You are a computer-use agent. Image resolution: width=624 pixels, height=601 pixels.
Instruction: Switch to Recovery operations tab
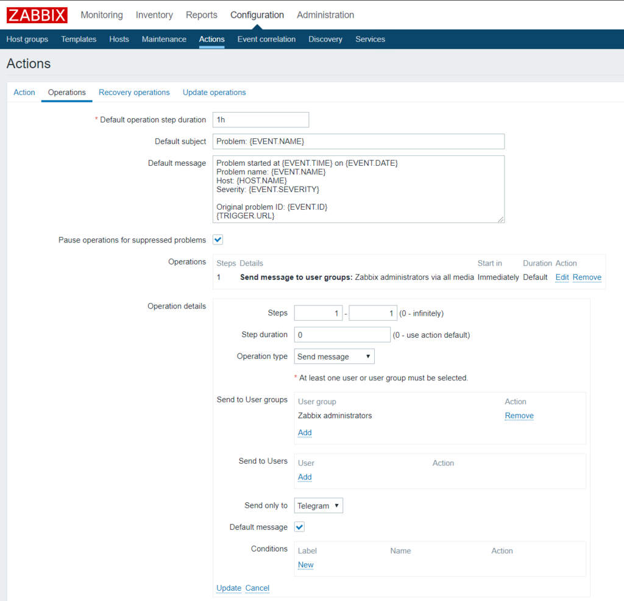point(134,93)
